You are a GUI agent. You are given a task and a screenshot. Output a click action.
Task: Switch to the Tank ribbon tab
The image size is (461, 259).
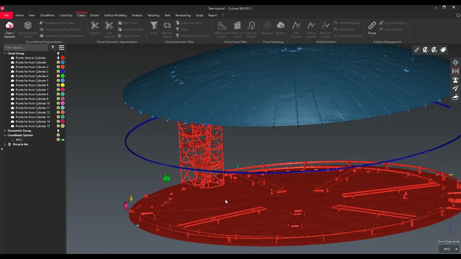click(167, 15)
